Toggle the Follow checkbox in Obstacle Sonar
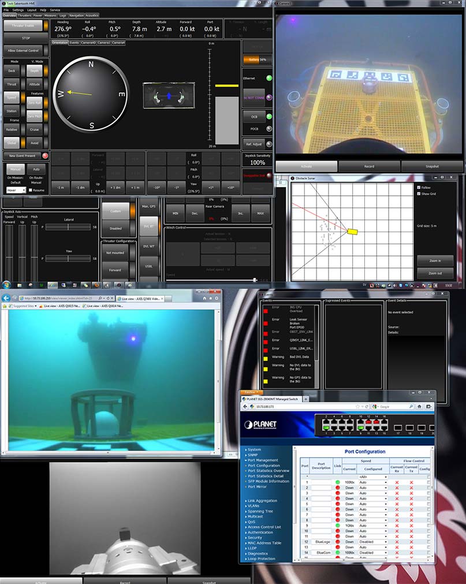Screen dimensions: 466x584 click(419, 187)
